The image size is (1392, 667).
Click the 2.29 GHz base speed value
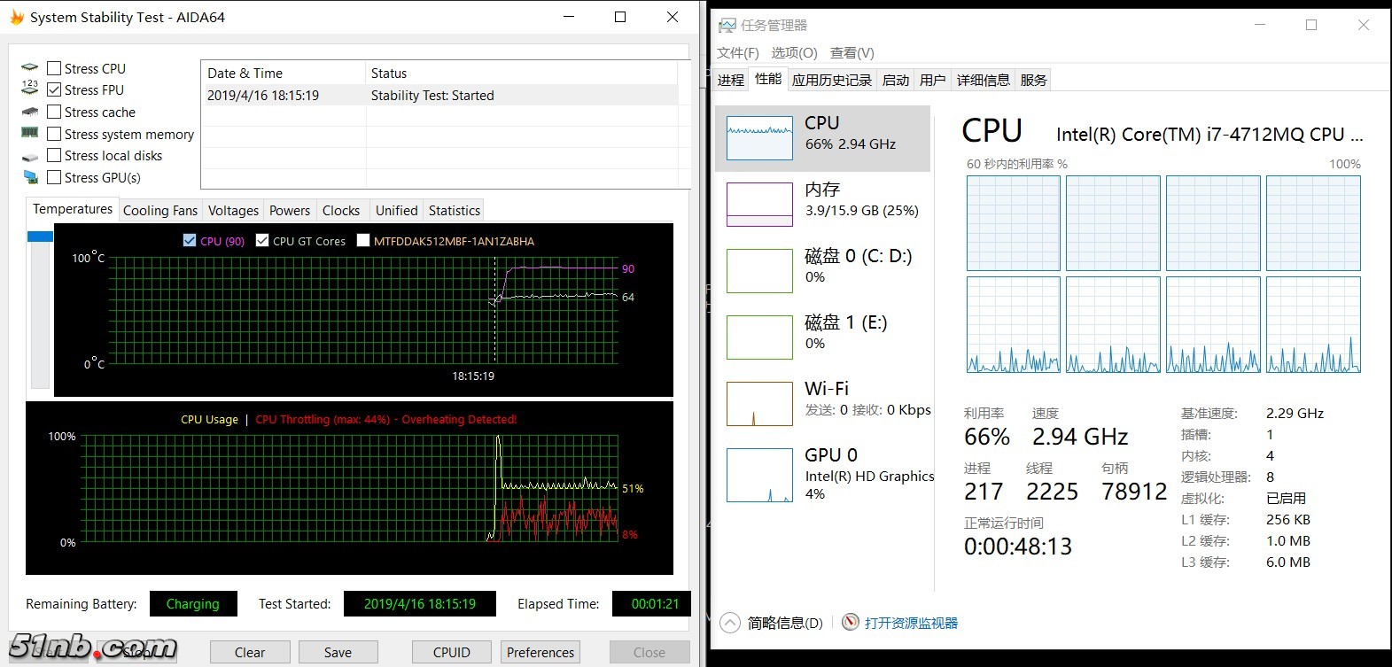(x=1295, y=413)
